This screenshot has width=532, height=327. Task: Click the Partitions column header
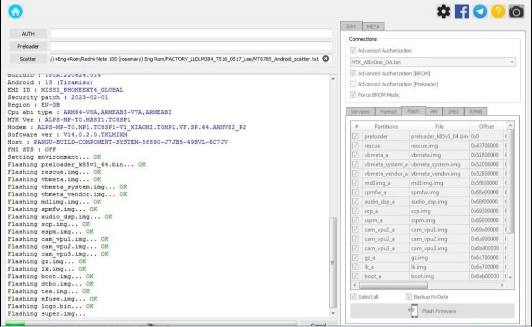pyautogui.click(x=386, y=127)
